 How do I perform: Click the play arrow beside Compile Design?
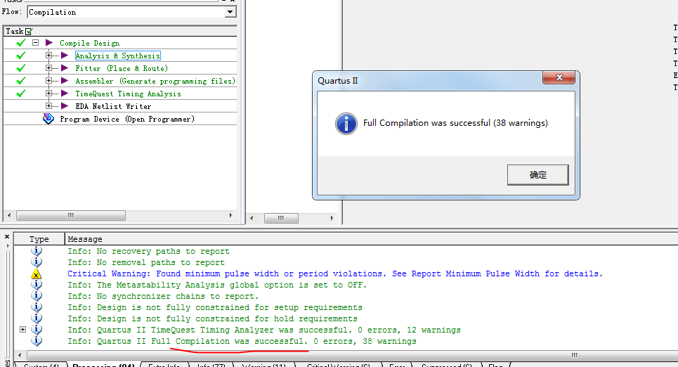pyautogui.click(x=49, y=43)
